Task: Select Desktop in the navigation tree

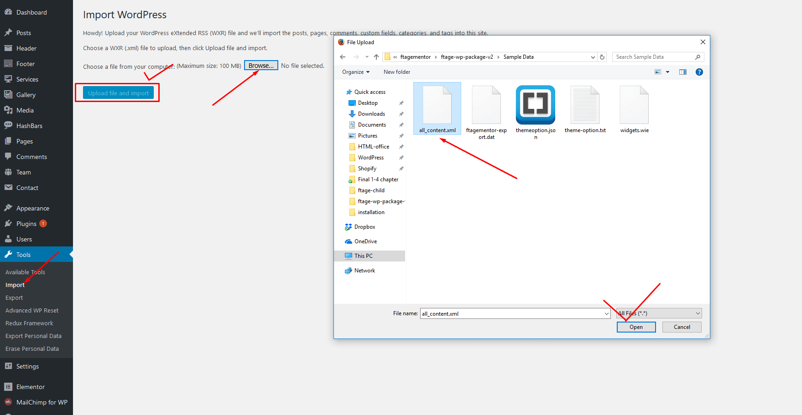Action: (368, 103)
